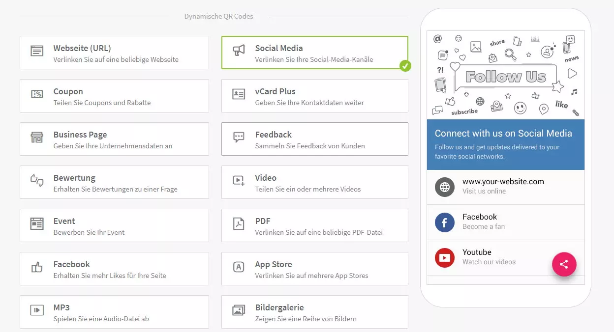Viewport: 614px width, 332px height.
Task: Click the 'Dynamische QR Codes' section label
Action: click(219, 16)
